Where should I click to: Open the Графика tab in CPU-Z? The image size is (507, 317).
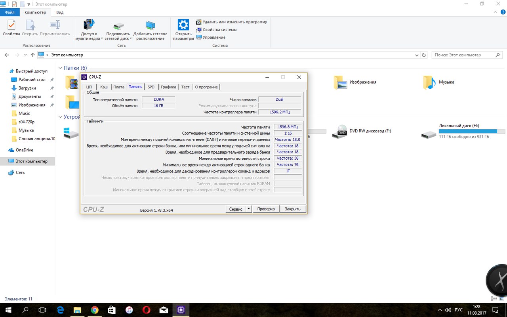[x=168, y=87]
